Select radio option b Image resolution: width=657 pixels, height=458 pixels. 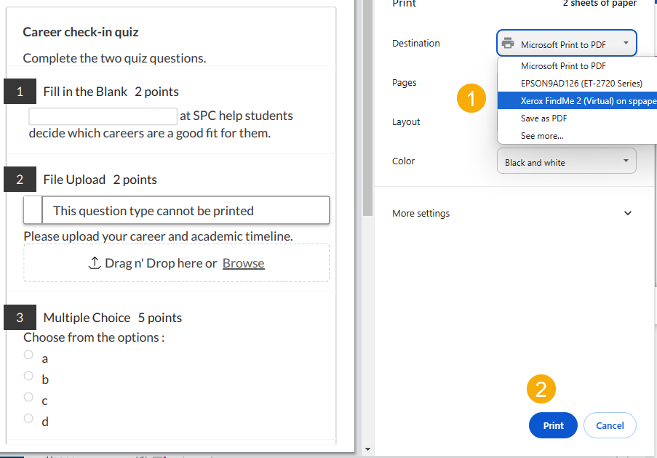tap(28, 376)
